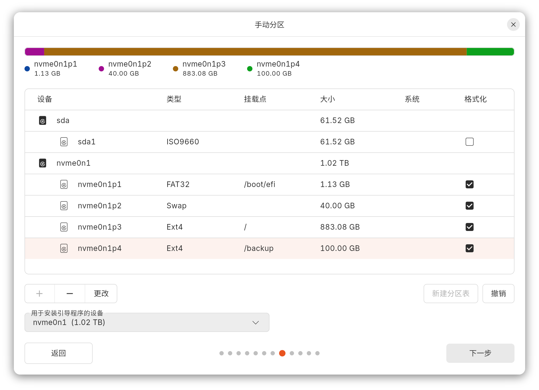
Task: Click the orange current step indicator dot
Action: pos(282,353)
